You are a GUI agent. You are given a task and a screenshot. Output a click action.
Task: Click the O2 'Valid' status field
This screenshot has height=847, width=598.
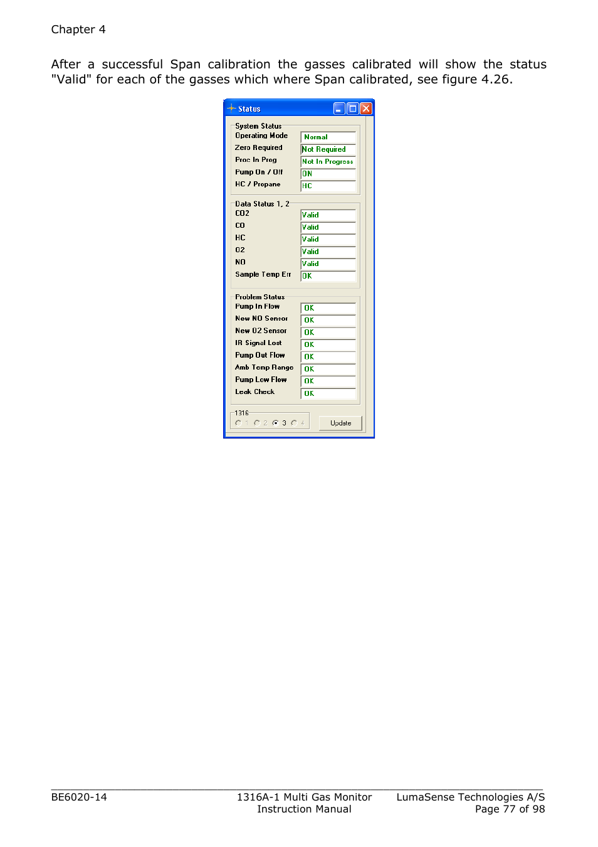point(328,252)
